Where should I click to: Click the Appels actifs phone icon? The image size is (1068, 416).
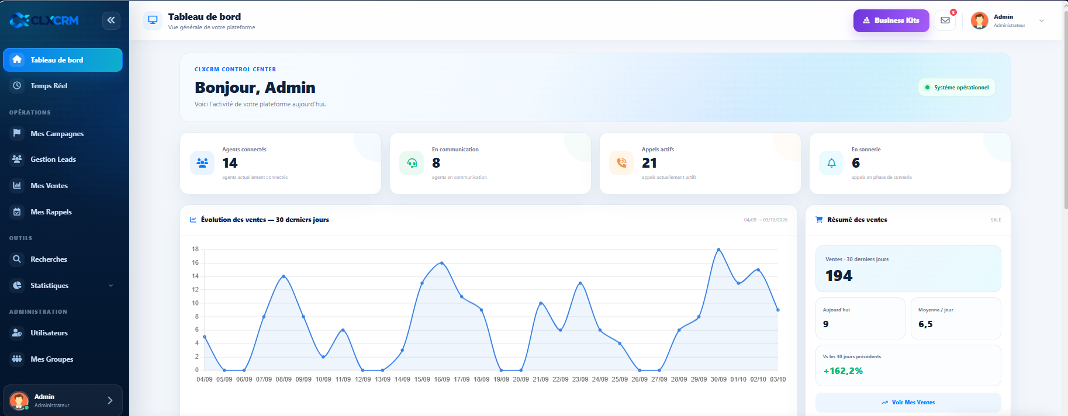621,163
